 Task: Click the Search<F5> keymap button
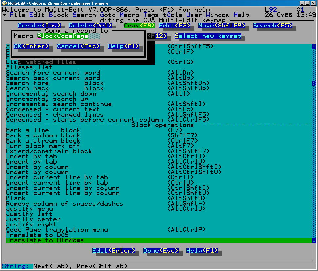coord(273,26)
